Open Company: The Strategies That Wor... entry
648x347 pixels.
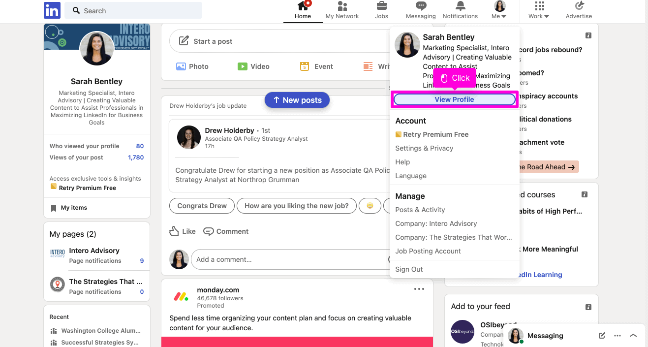click(454, 237)
